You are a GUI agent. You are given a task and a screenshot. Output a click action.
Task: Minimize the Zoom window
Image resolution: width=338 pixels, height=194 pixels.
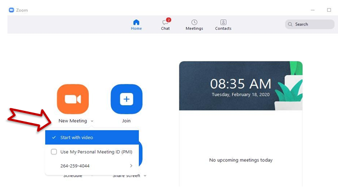[x=313, y=10]
